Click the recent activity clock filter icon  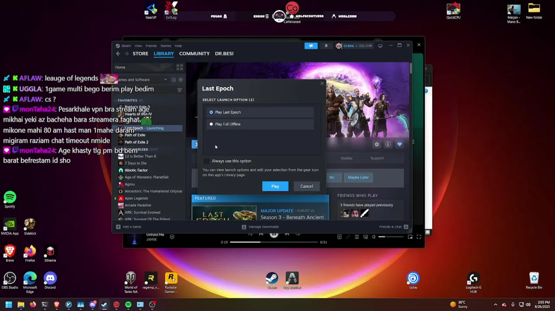click(x=173, y=79)
